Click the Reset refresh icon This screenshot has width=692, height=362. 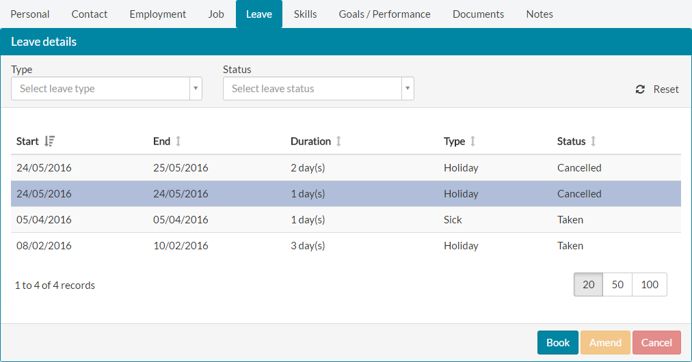point(640,89)
